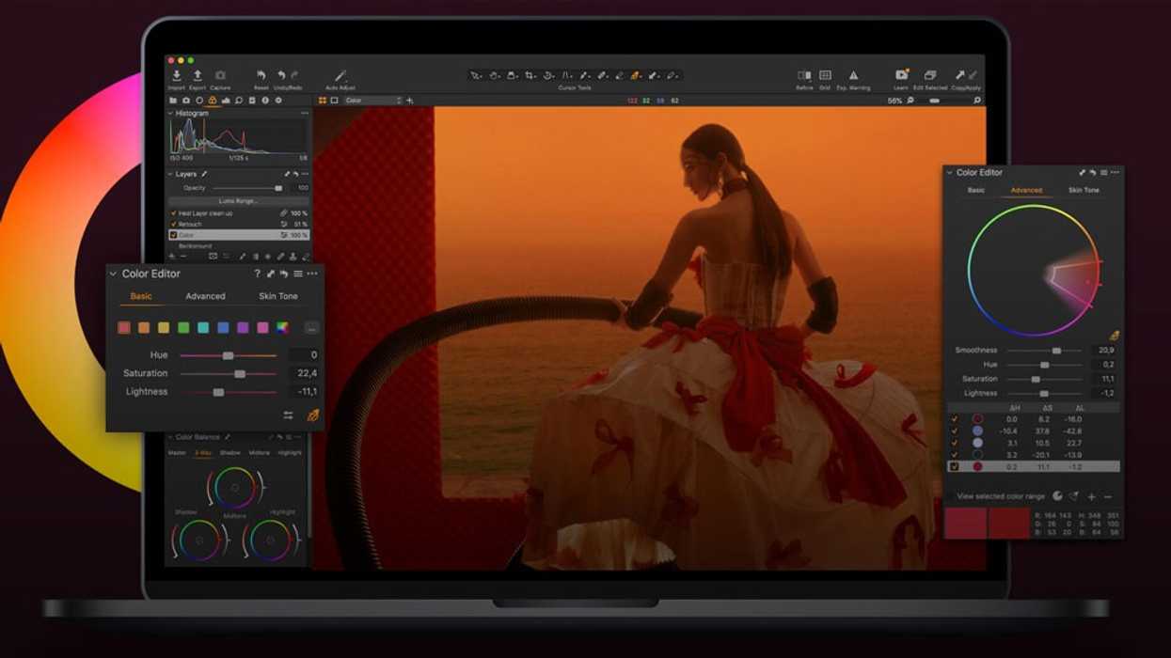Open the three-dot menu in Advanced Color Editor
The image size is (1171, 658).
point(1116,173)
